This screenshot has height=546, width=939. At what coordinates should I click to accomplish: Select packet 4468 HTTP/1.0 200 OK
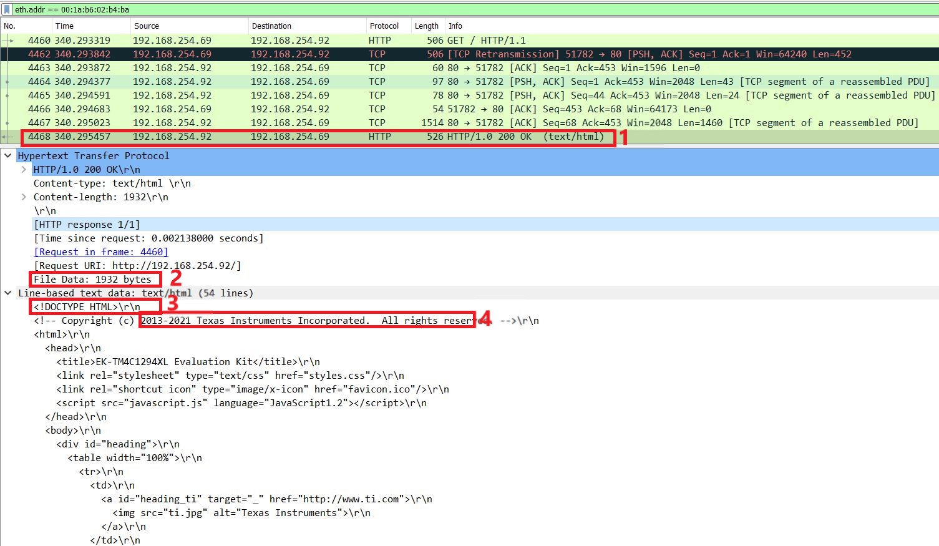point(312,137)
